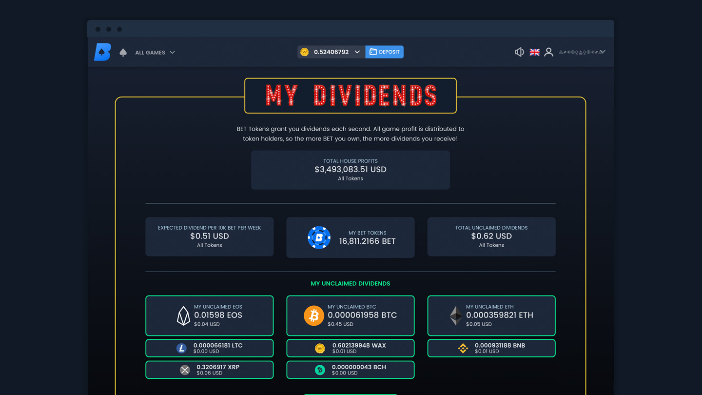The width and height of the screenshot is (702, 395).
Task: Click the DEPOSIT button
Action: pos(384,52)
